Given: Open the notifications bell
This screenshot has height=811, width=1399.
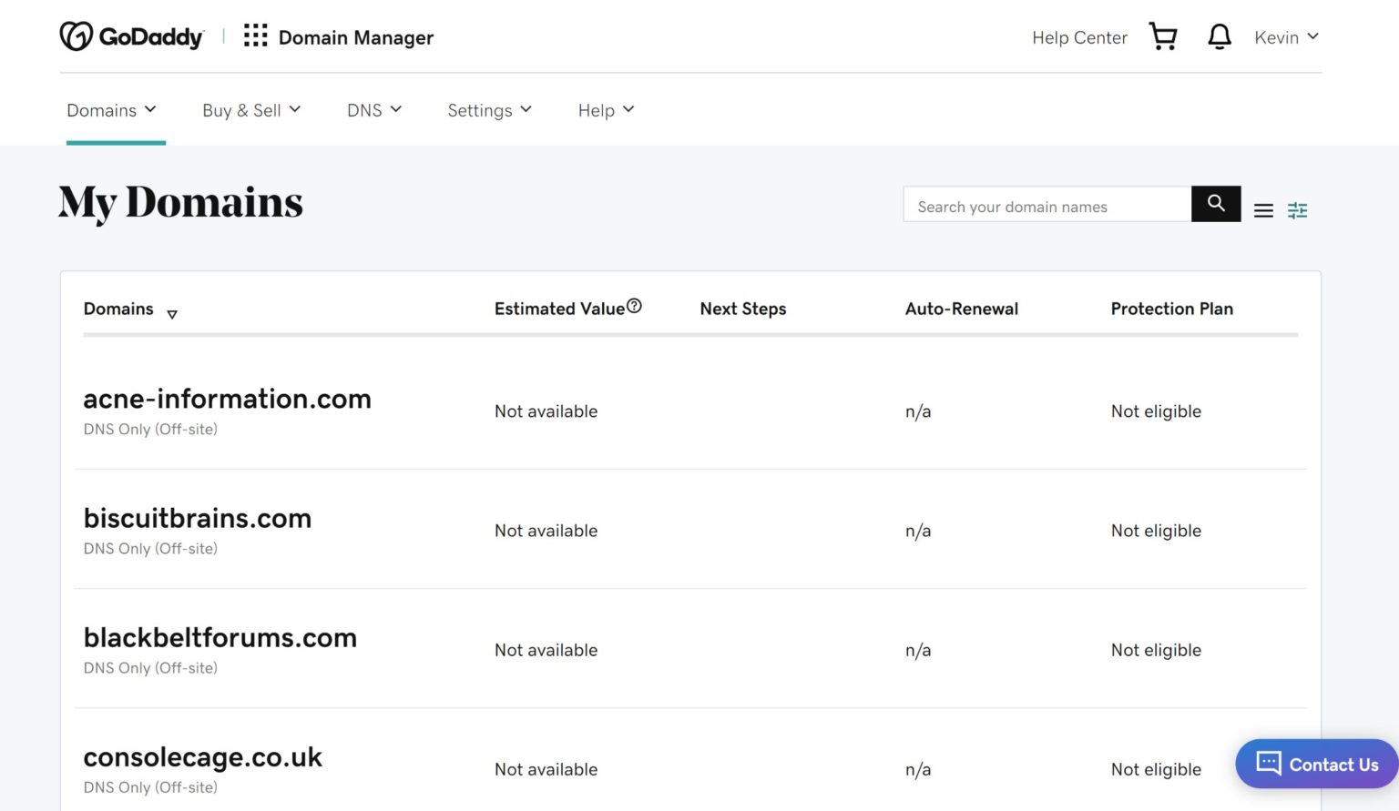Looking at the screenshot, I should (x=1219, y=36).
